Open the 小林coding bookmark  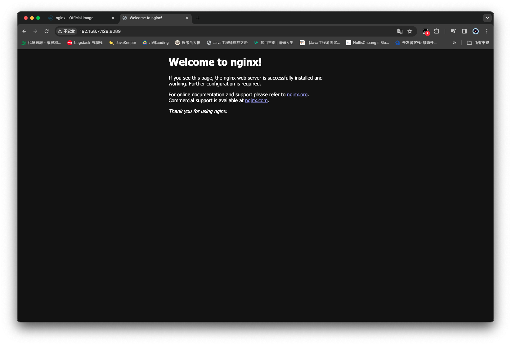(155, 43)
